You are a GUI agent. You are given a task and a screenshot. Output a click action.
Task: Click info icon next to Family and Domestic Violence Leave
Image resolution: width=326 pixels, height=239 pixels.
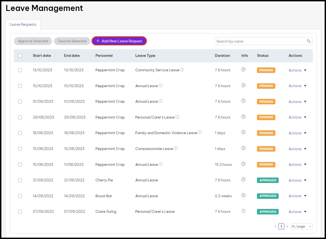[200, 132]
